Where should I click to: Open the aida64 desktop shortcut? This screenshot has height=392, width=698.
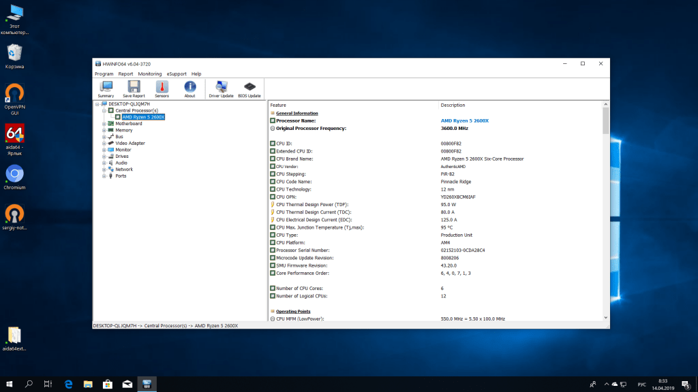(x=15, y=140)
